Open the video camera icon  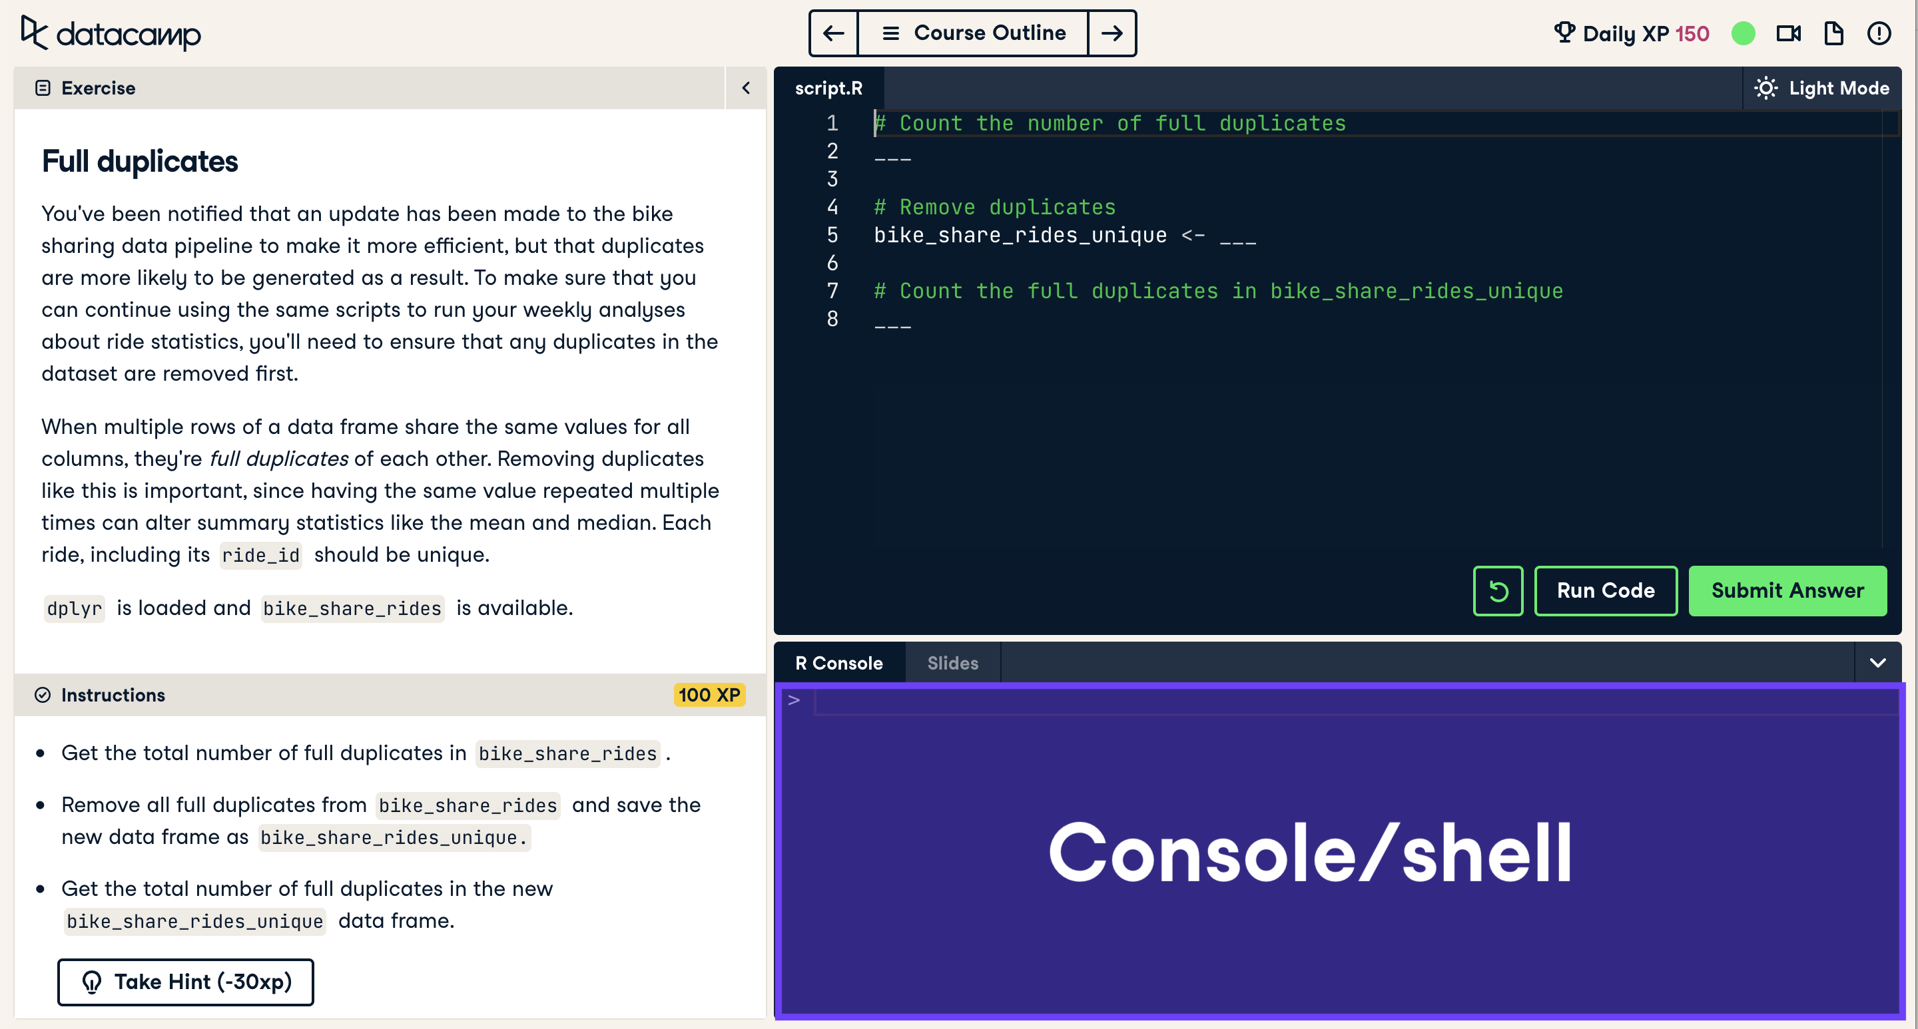pos(1788,33)
